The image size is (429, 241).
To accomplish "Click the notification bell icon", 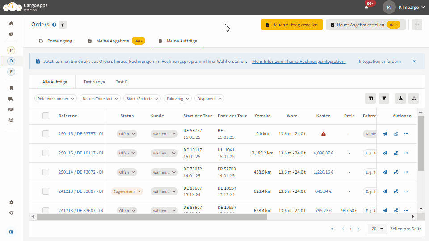I will tap(366, 7).
